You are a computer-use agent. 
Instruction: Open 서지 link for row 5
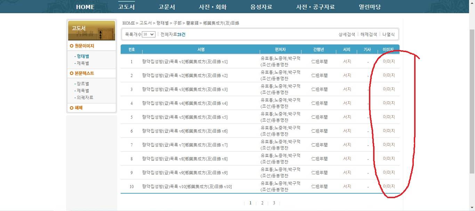coord(347,117)
